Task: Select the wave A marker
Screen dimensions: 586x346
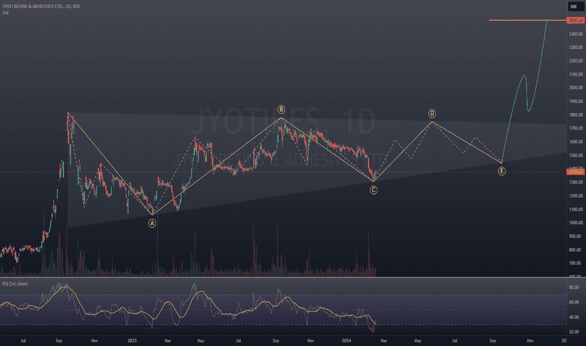Action: tap(152, 223)
